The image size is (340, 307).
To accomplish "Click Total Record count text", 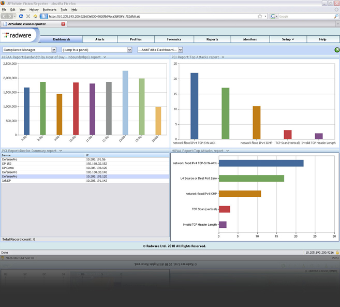I will pos(19,239).
